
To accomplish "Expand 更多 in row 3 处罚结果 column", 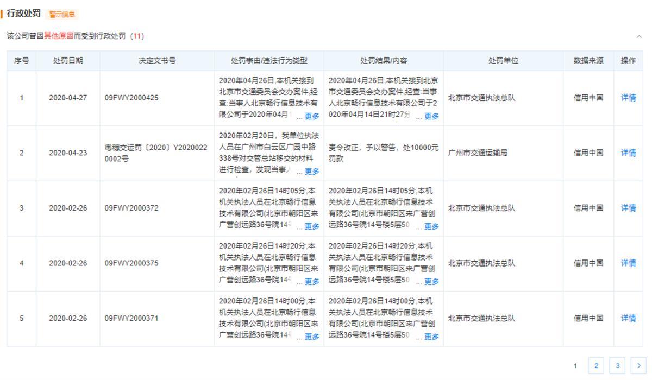I will (431, 226).
